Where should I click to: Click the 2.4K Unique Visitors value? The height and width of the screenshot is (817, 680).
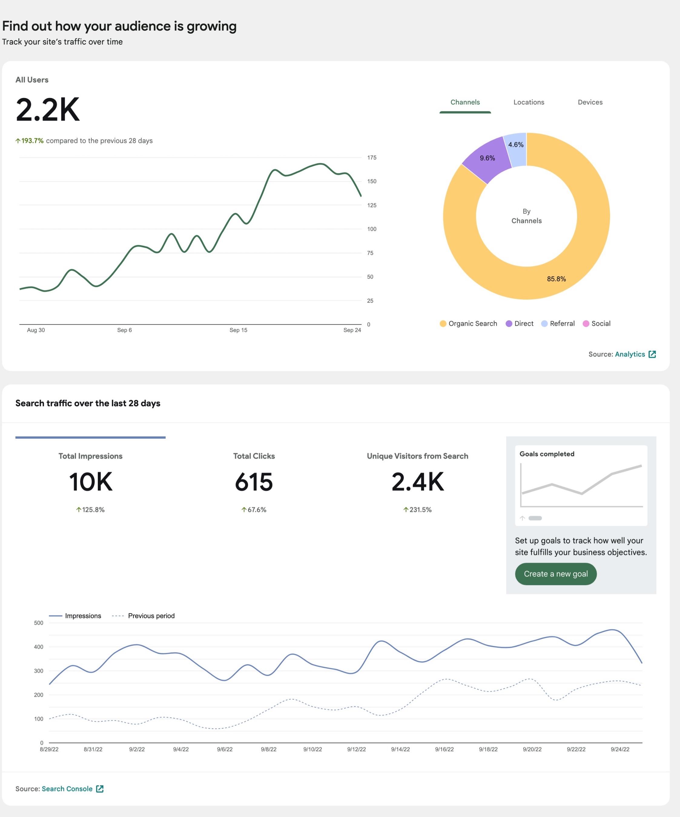click(x=418, y=482)
